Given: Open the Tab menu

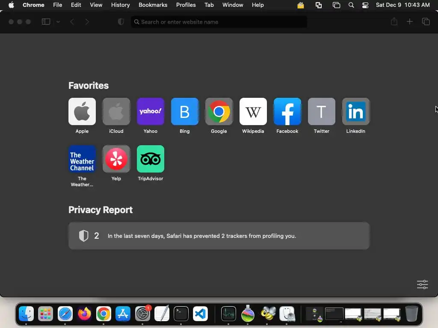Looking at the screenshot, I should (209, 5).
